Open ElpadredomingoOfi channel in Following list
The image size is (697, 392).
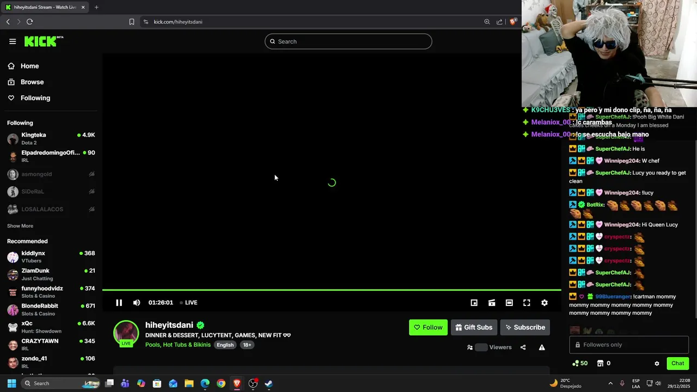(x=50, y=156)
